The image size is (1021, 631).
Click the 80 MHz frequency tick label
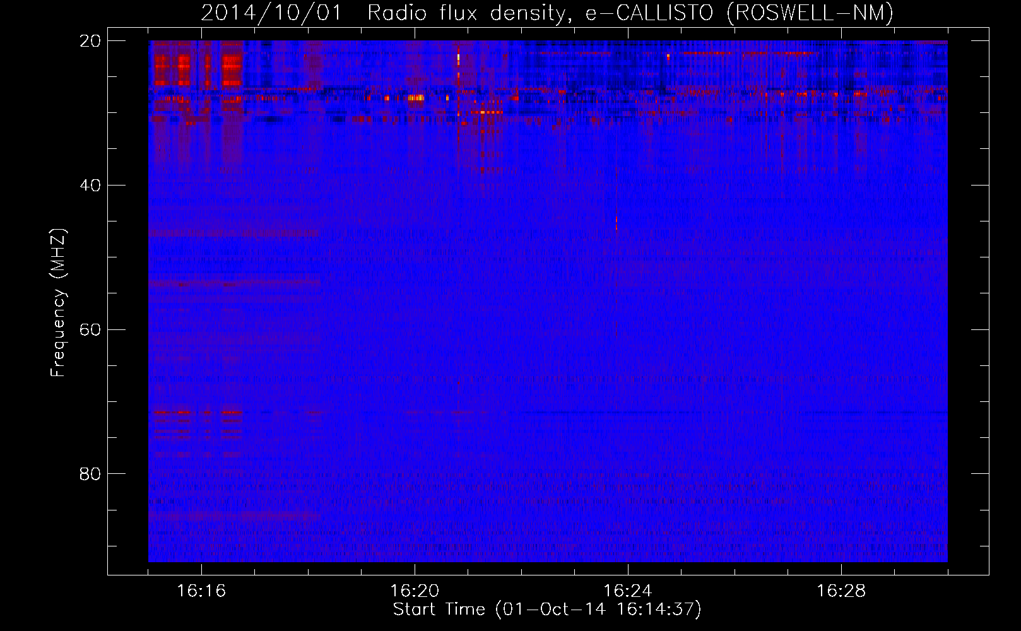coord(90,474)
